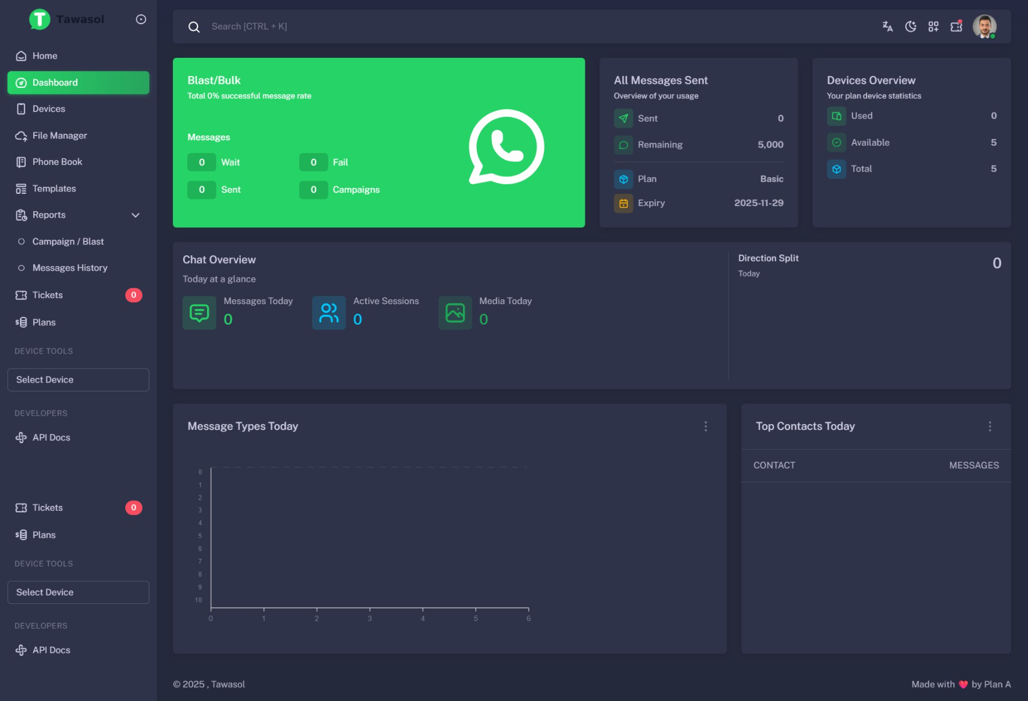
Task: Click the Wait count badge
Action: [202, 163]
